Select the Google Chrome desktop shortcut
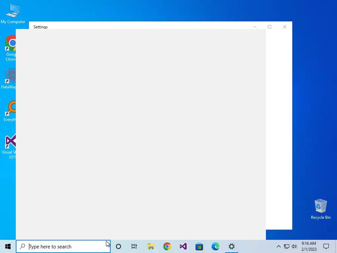The width and height of the screenshot is (337, 253). tap(10, 48)
